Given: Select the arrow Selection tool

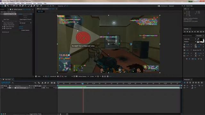Looking at the screenshot, I should click(x=2, y=6).
